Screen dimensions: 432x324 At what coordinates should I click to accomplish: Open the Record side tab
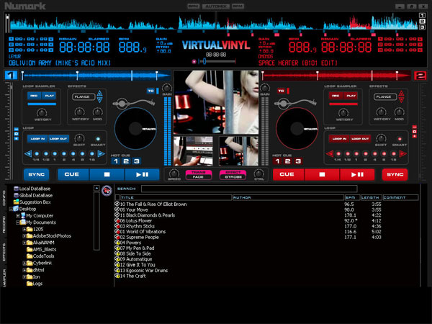click(x=4, y=225)
